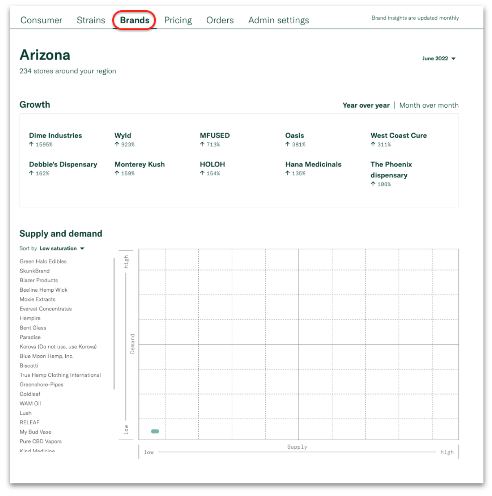Click Lush in the brand list

point(26,413)
